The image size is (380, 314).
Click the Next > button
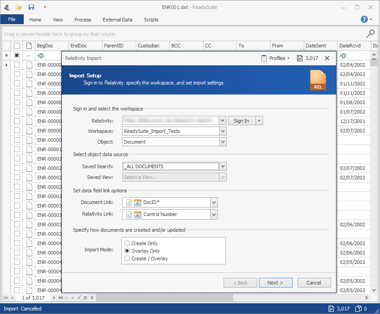pyautogui.click(x=276, y=283)
